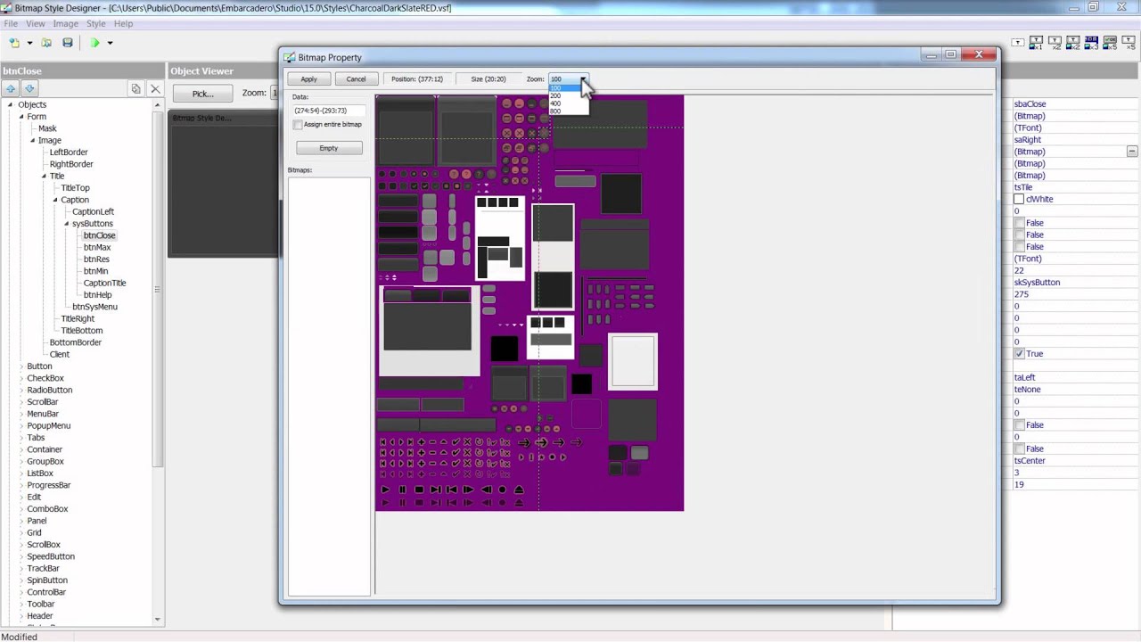1141x642 pixels.
Task: Expand the ScrollBar tree node
Action: 21,402
